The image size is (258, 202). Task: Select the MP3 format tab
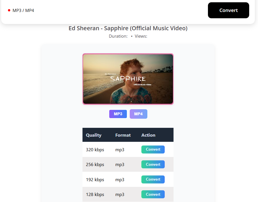pyautogui.click(x=118, y=114)
